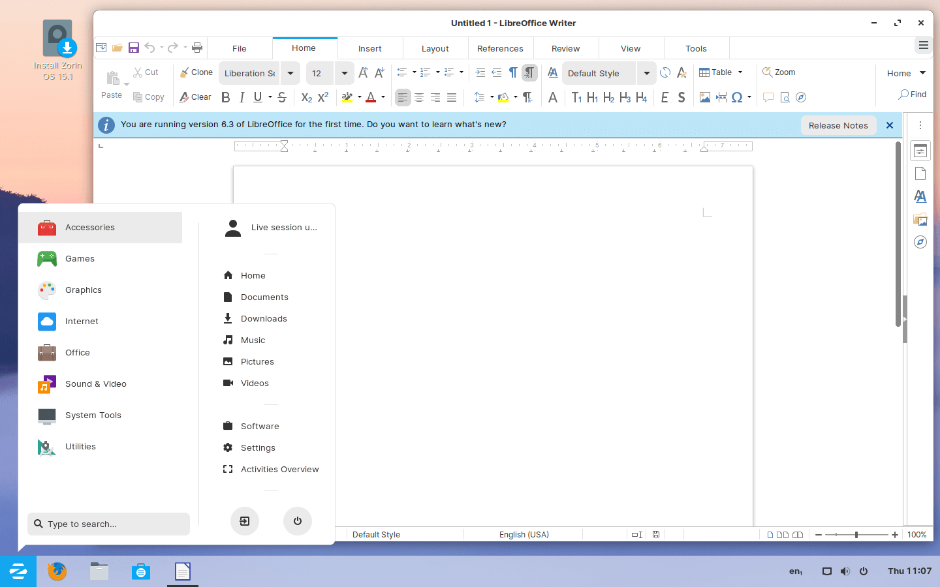Switch to Insert tab
Viewport: 940px width, 587px height.
[x=370, y=48]
